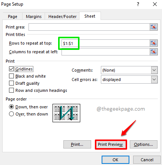Viewport: 162px width, 165px height.
Task: Select Over, then down page order
Action: coord(11,114)
